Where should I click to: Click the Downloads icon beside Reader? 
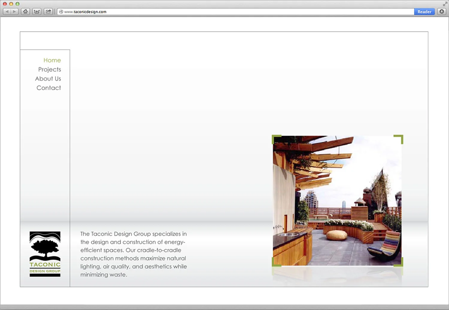pyautogui.click(x=441, y=11)
